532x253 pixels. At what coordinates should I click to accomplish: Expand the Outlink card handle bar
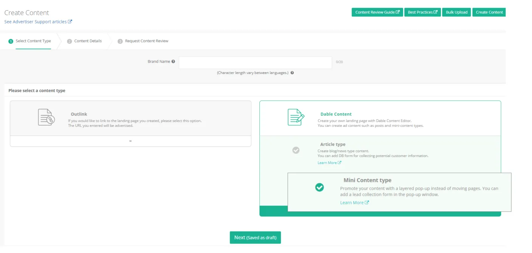pyautogui.click(x=130, y=141)
